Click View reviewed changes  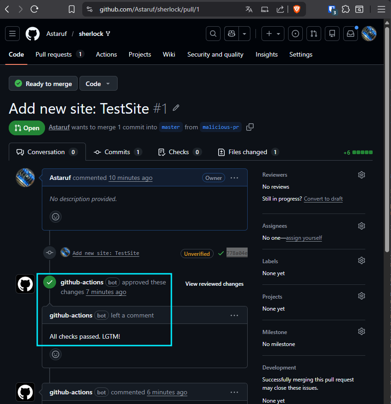click(214, 284)
